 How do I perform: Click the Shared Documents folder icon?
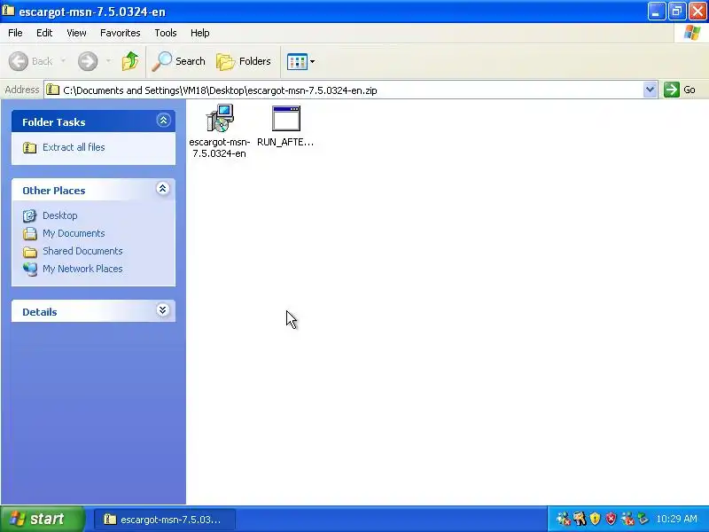(x=30, y=252)
